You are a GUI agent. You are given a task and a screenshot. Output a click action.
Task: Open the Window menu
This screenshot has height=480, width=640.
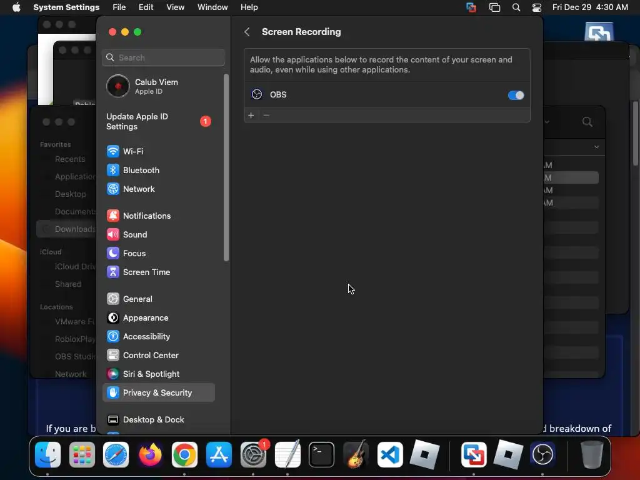click(212, 7)
